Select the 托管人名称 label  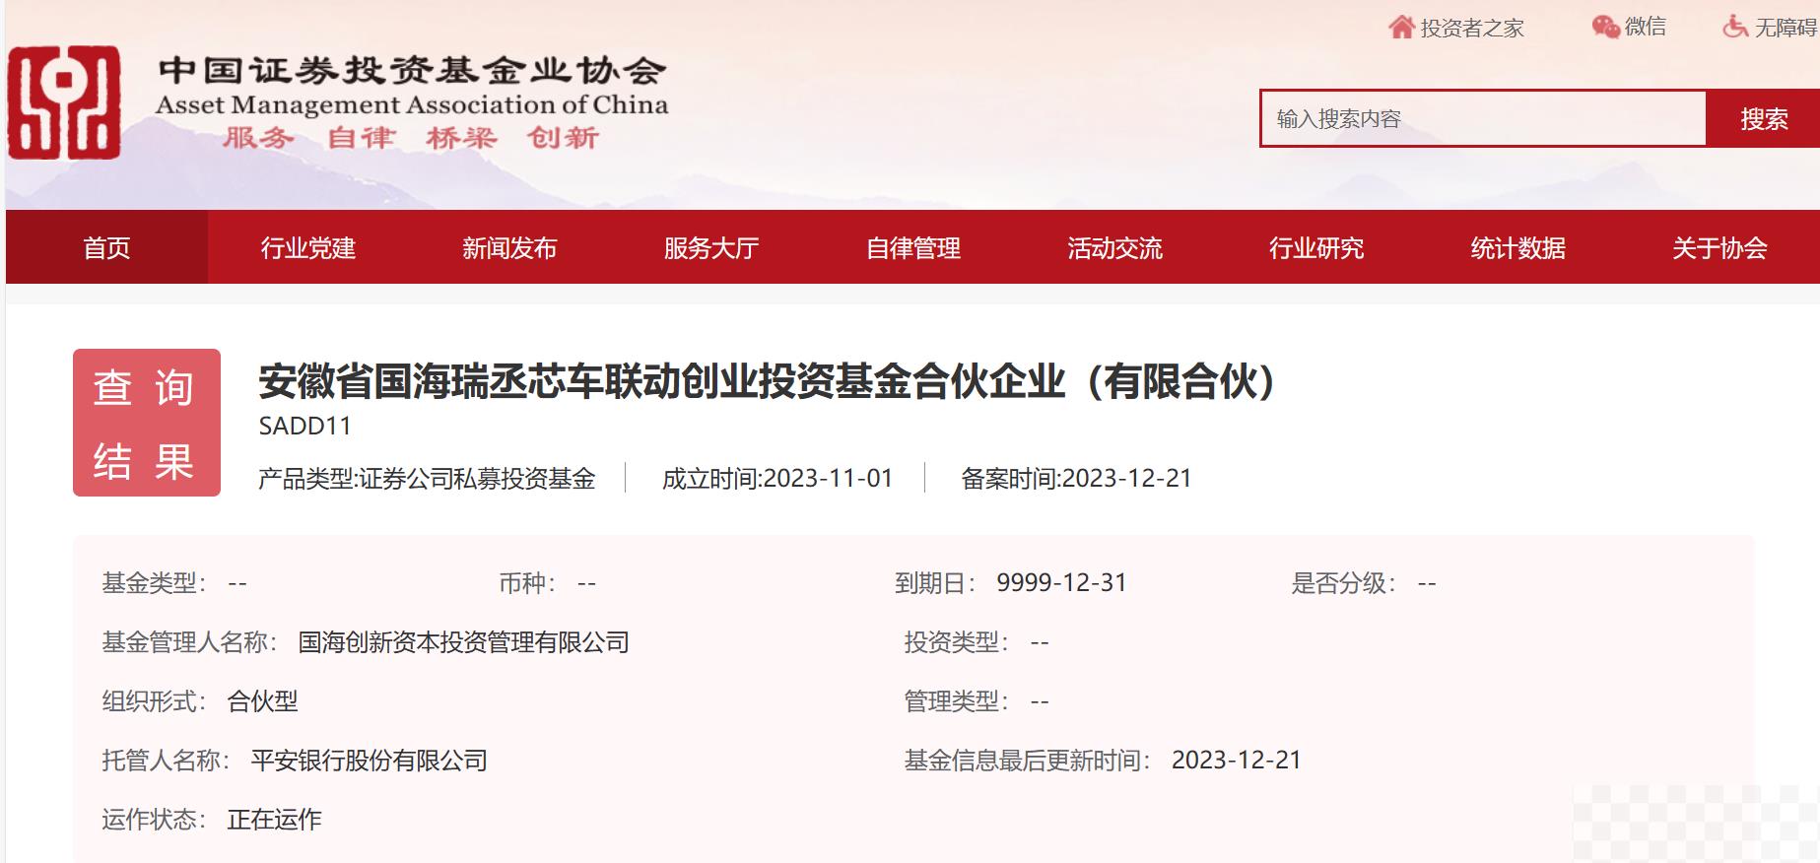pos(167,761)
